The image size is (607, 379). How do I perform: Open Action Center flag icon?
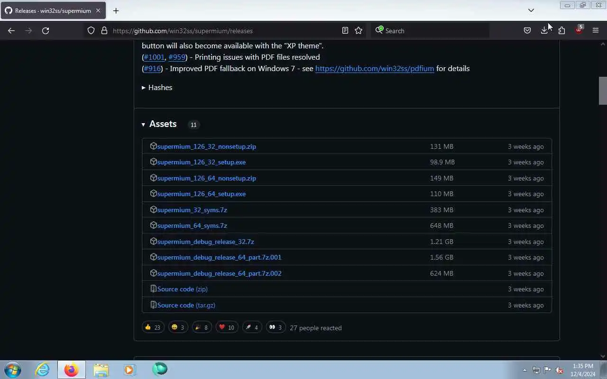[x=548, y=370]
